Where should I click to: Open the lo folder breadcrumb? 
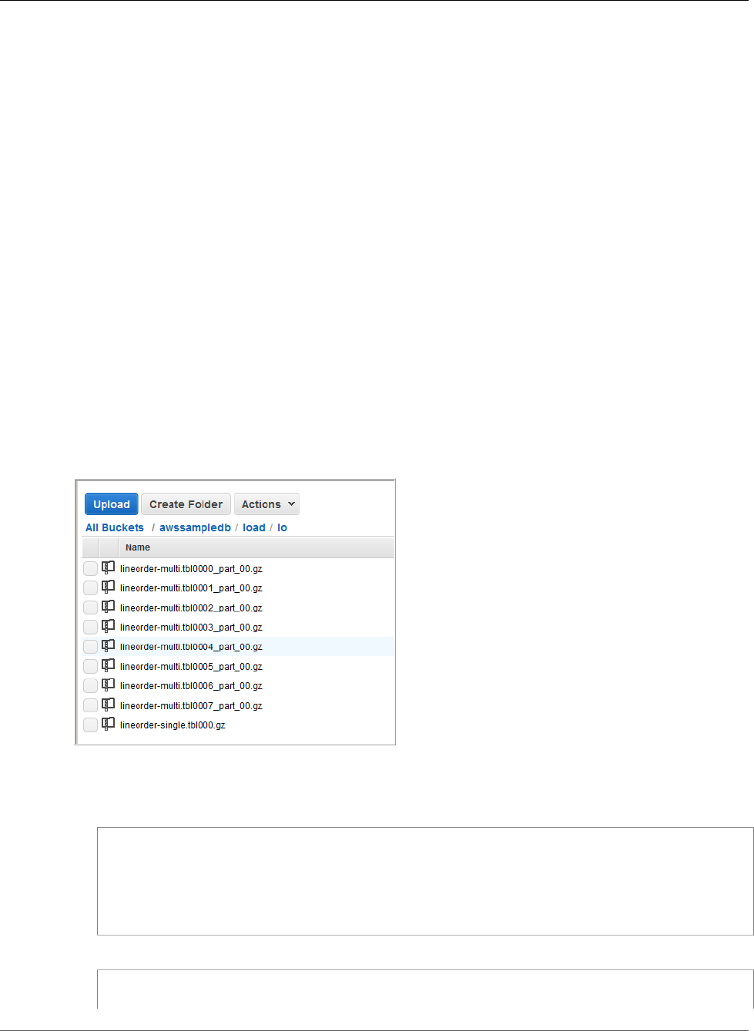click(x=282, y=527)
